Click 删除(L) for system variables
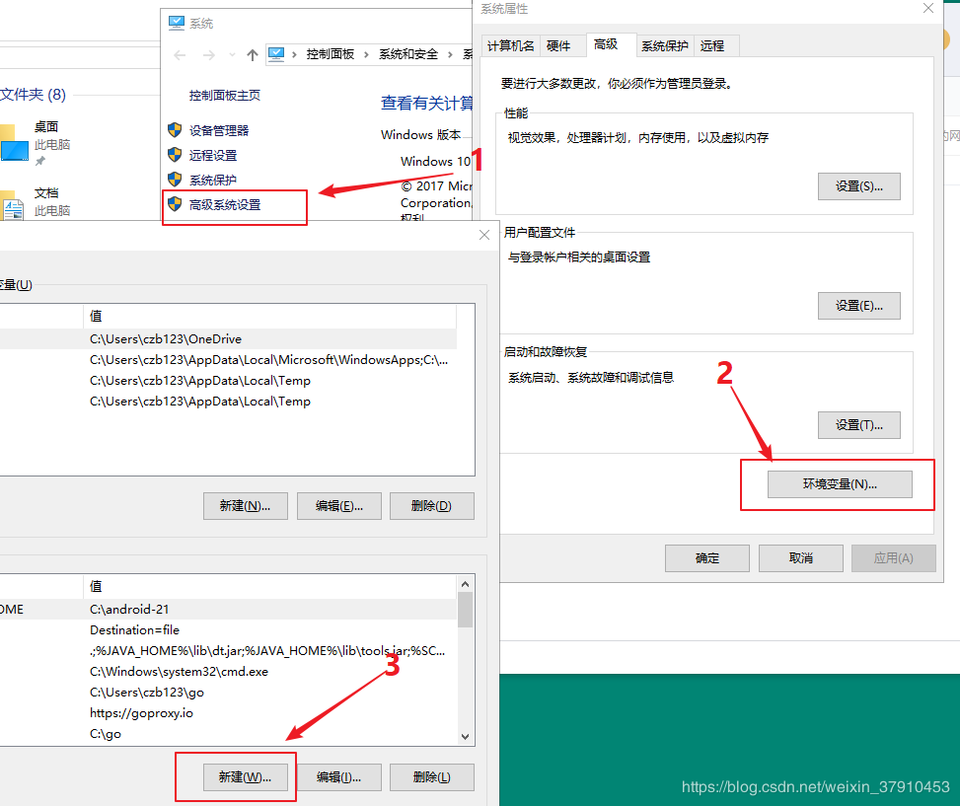This screenshot has width=960, height=806. click(431, 777)
